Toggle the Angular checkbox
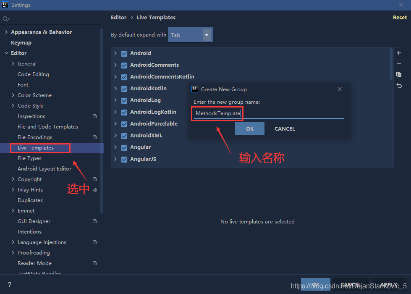 [124, 148]
